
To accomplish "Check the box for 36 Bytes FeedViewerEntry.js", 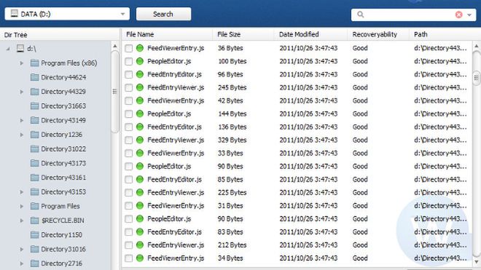I will (128, 49).
